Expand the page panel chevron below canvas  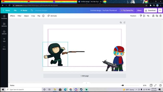pyautogui.click(x=86, y=83)
